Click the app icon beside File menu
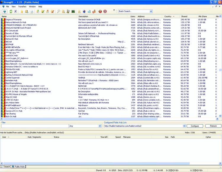The width and height of the screenshot is (222, 172). [x=3, y=6]
